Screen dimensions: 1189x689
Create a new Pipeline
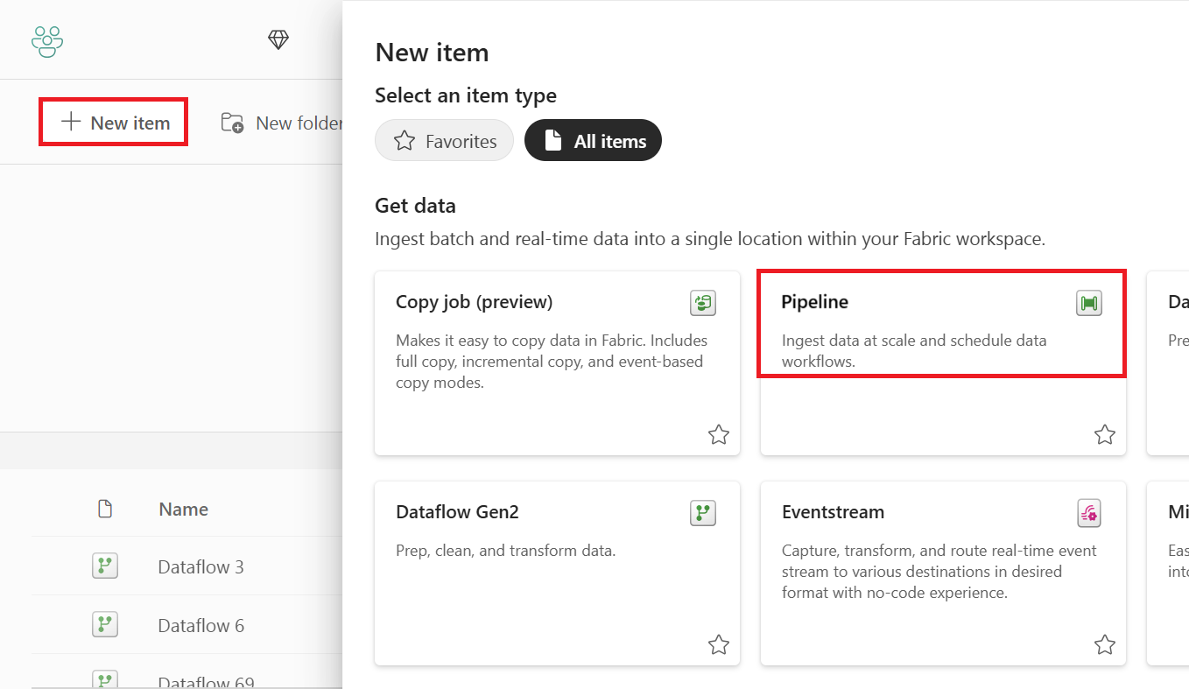[941, 324]
